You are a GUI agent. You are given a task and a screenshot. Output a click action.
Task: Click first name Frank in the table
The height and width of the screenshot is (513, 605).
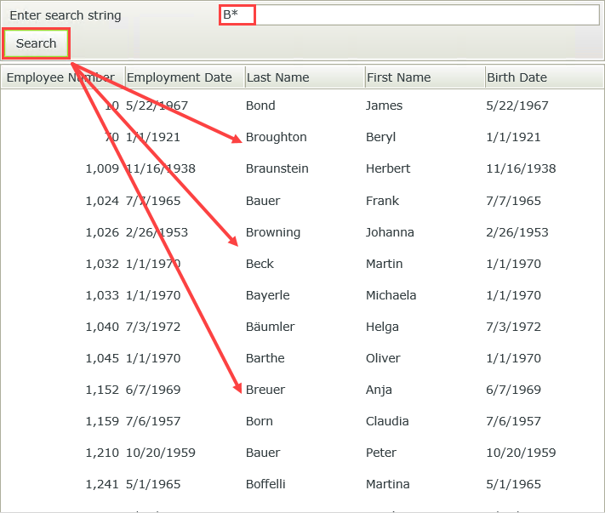[x=382, y=201]
